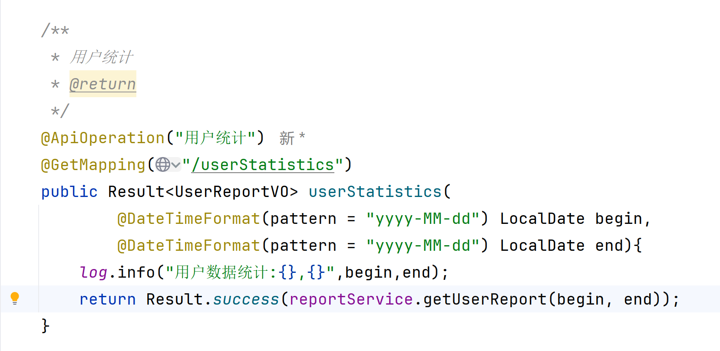Click the "用户统计" string in ApiOperation

[x=215, y=138]
